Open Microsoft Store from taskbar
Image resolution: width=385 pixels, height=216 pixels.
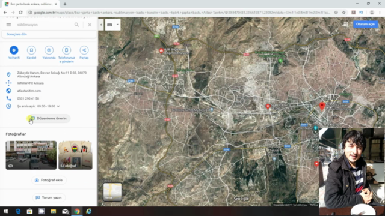(x=29, y=211)
